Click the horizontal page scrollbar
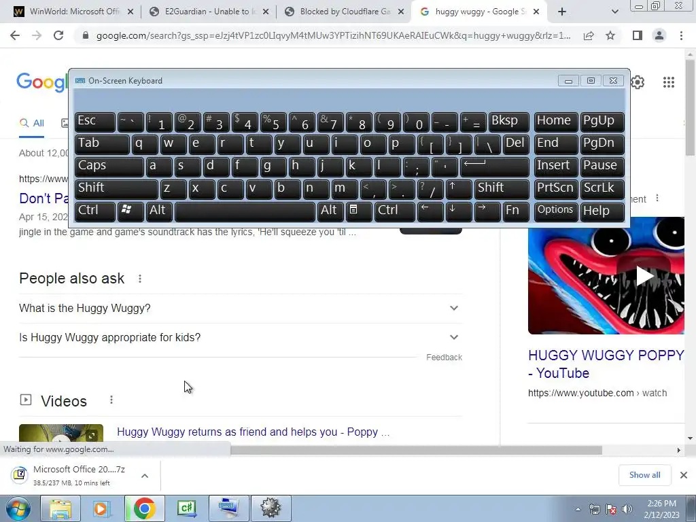This screenshot has width=696, height=522. (415, 450)
